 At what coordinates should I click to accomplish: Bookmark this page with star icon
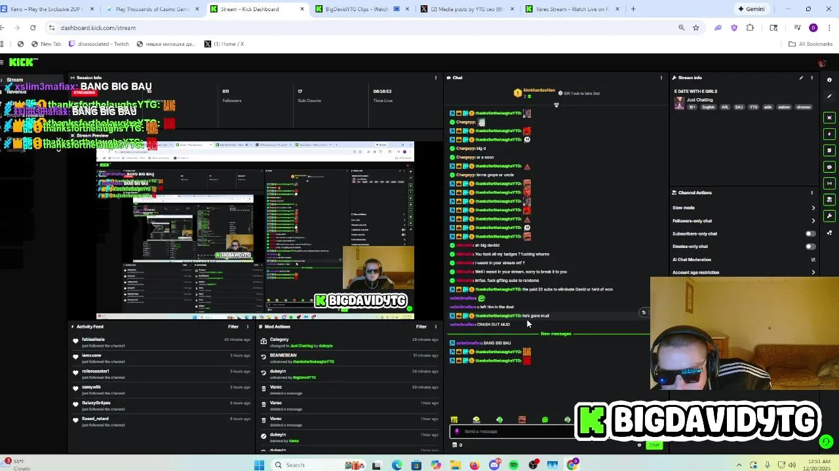point(696,27)
